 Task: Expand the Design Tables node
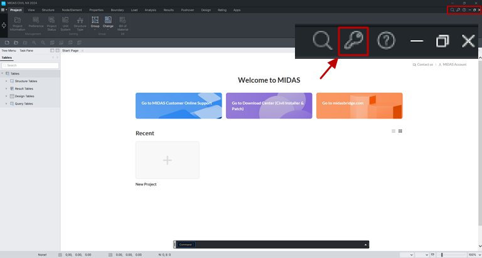click(6, 96)
